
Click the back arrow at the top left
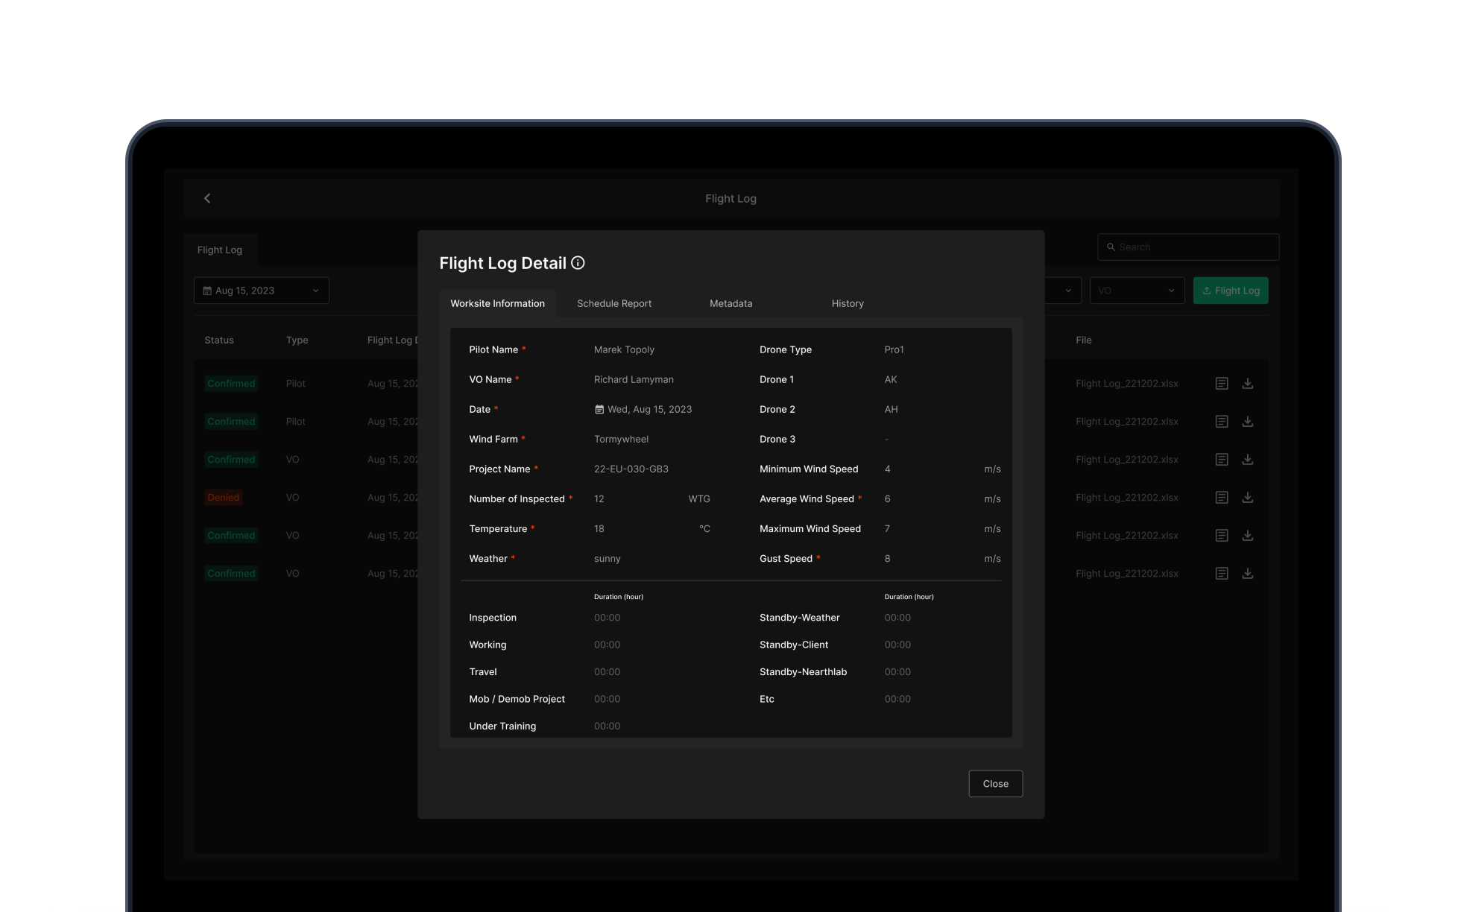[206, 198]
